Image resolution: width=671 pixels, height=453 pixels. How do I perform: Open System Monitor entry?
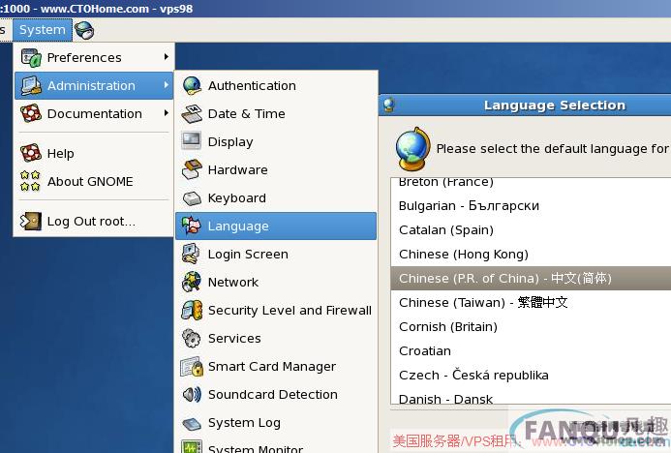(x=276, y=445)
